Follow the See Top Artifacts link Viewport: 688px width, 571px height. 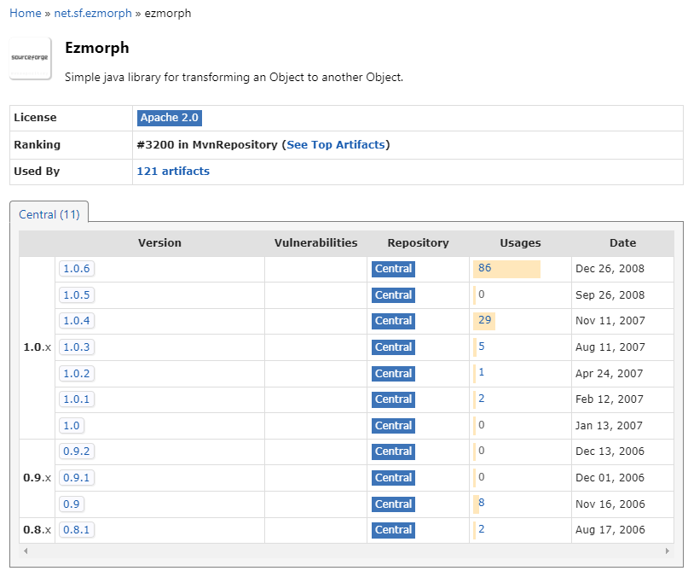[x=336, y=144]
